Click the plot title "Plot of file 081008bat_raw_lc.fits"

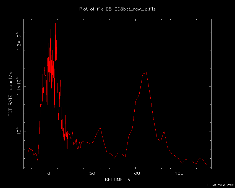pyautogui.click(x=118, y=9)
